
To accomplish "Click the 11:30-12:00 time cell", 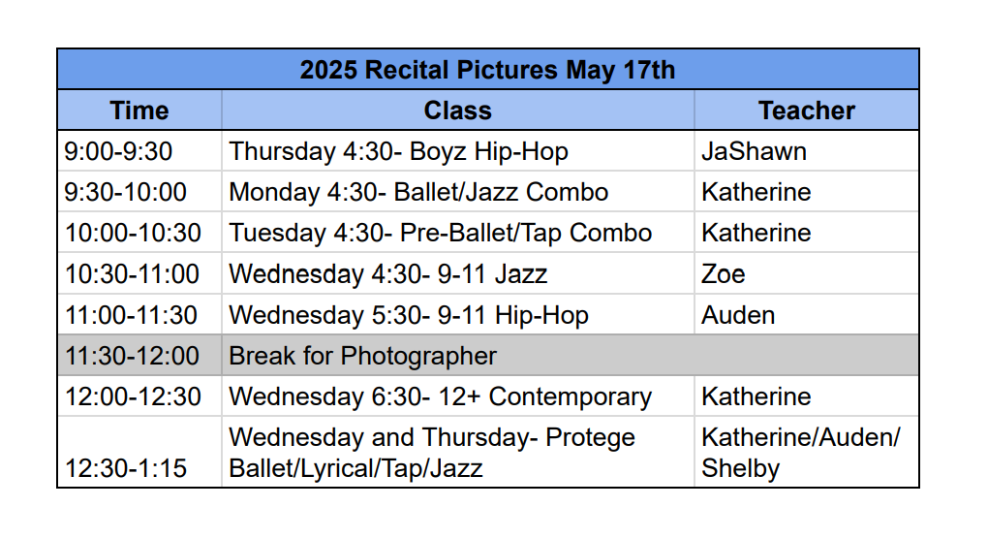I will pos(132,356).
